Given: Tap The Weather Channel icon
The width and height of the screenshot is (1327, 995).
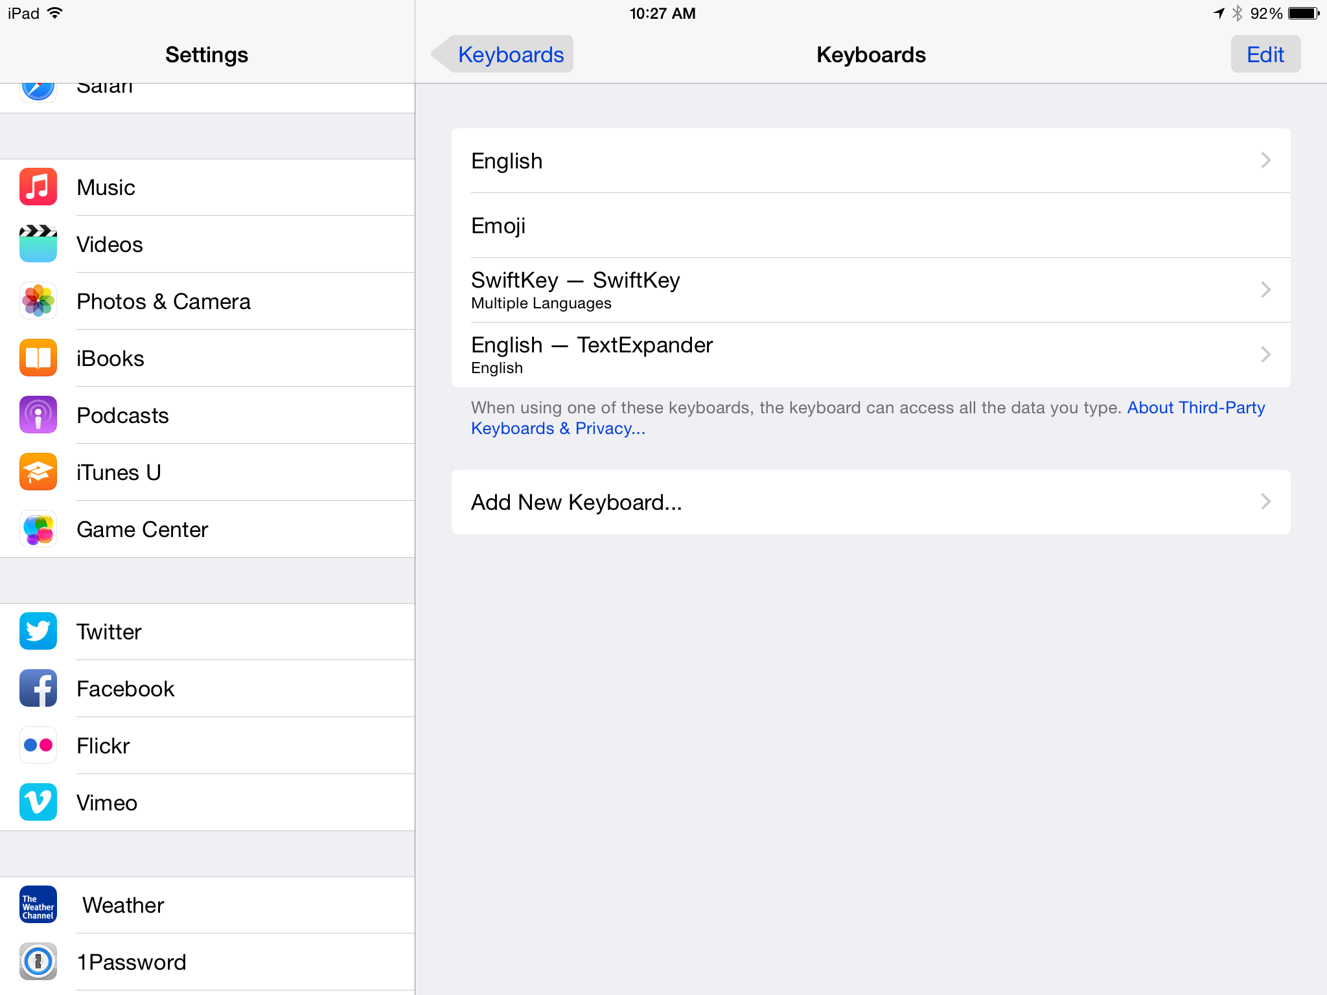Looking at the screenshot, I should point(38,905).
